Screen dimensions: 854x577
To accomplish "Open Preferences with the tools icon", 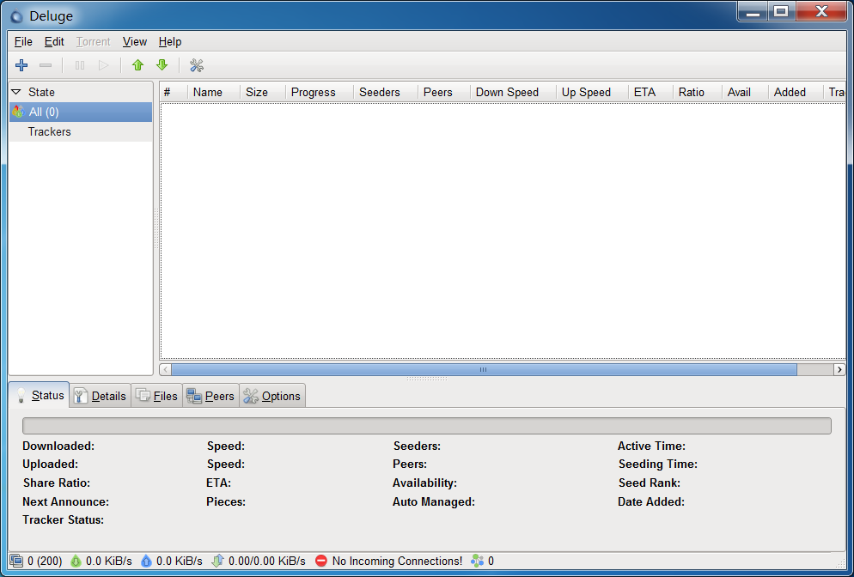I will tap(196, 65).
